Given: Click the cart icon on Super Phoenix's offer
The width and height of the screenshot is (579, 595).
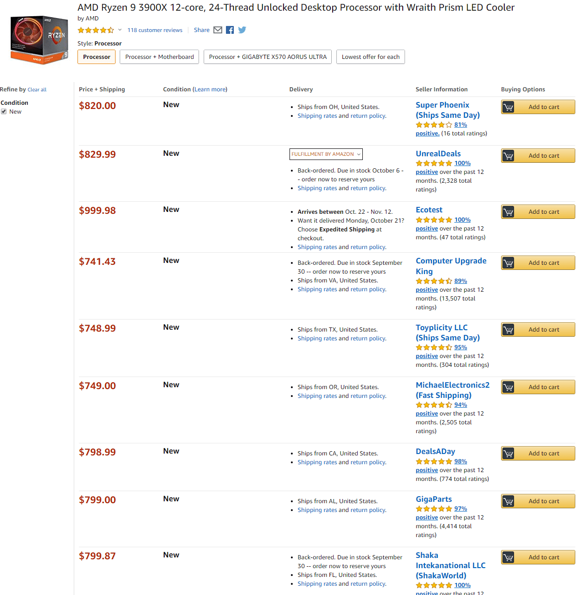Looking at the screenshot, I should [x=508, y=107].
